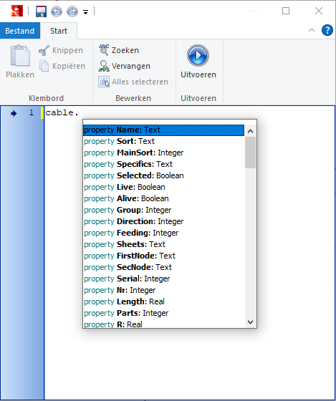Save with the floppy disk icon
336x401 pixels.
click(x=41, y=11)
